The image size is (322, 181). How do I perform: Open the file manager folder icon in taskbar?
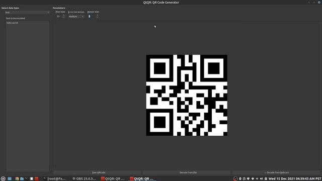[22, 179]
